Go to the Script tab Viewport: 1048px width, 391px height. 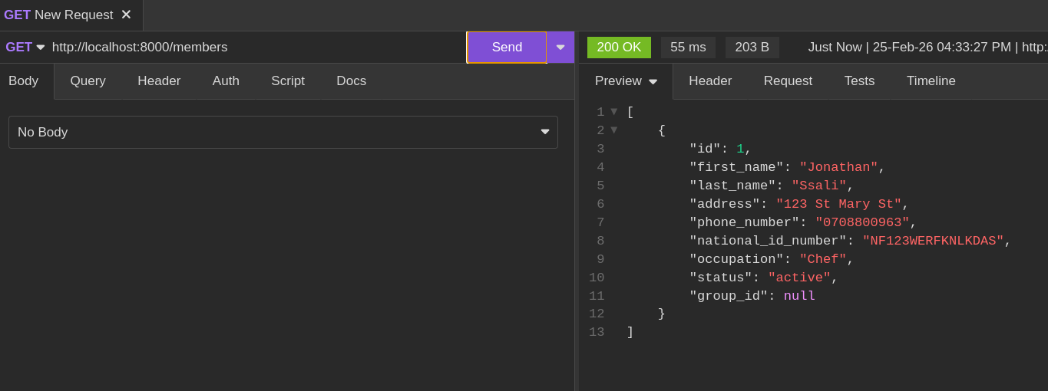click(x=287, y=81)
